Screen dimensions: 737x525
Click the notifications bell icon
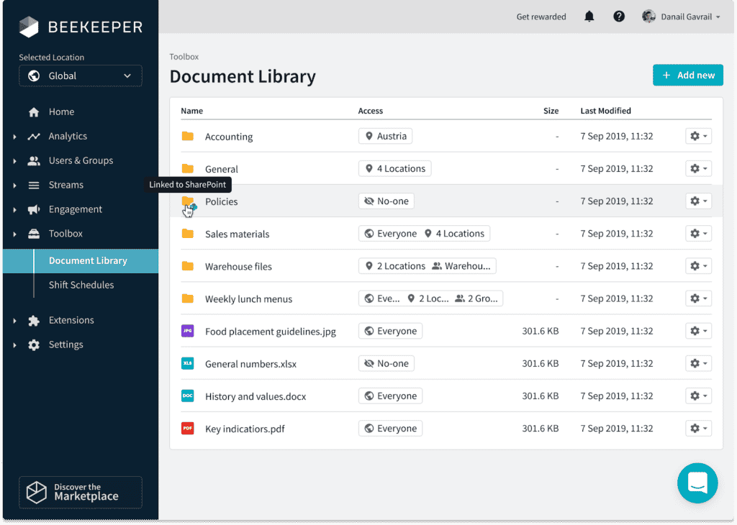pyautogui.click(x=589, y=17)
